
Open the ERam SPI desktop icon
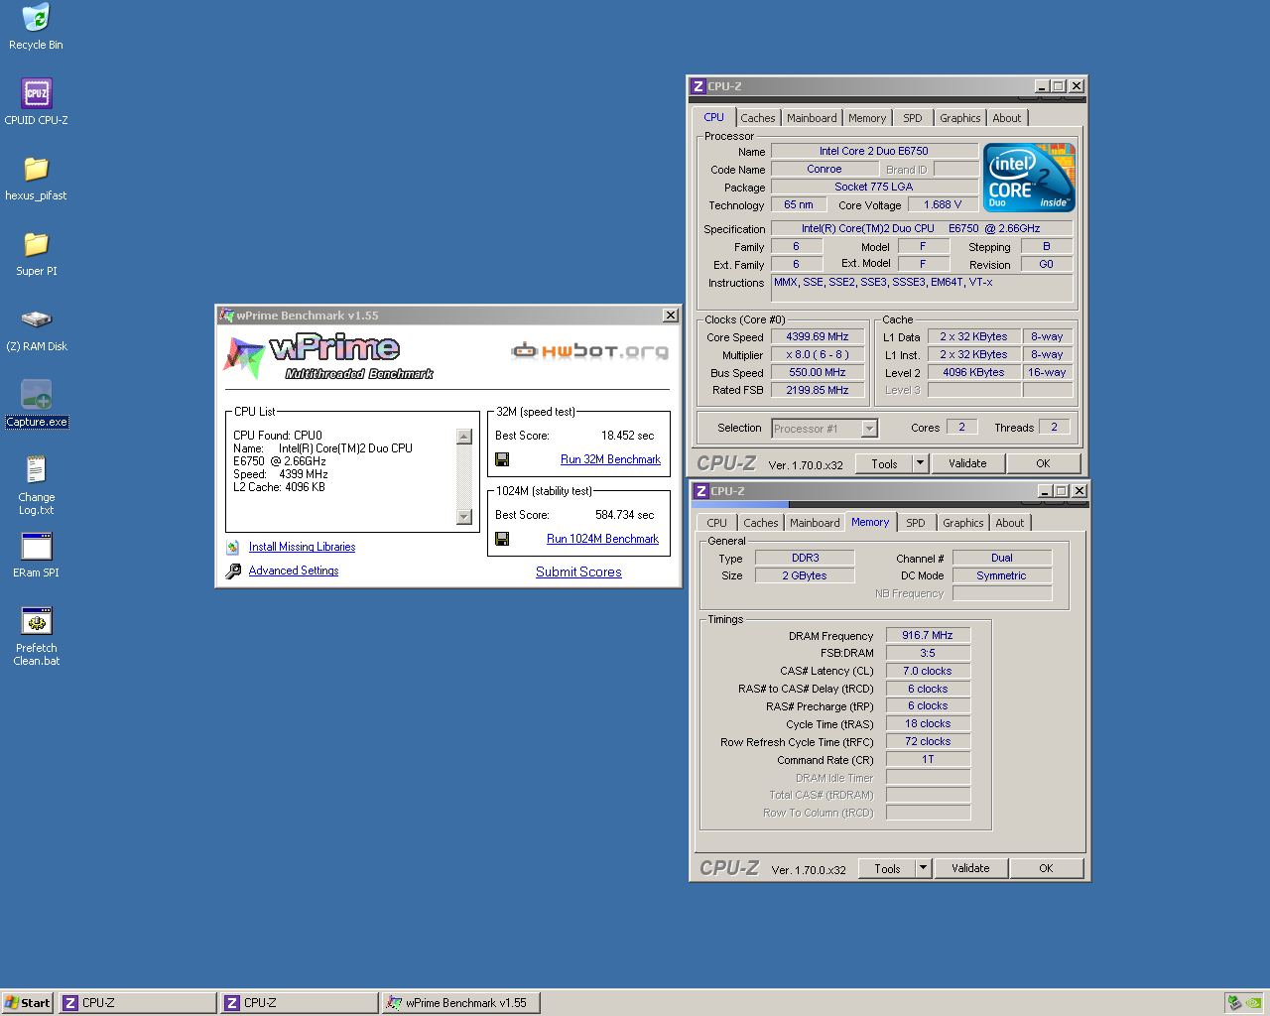tap(36, 546)
